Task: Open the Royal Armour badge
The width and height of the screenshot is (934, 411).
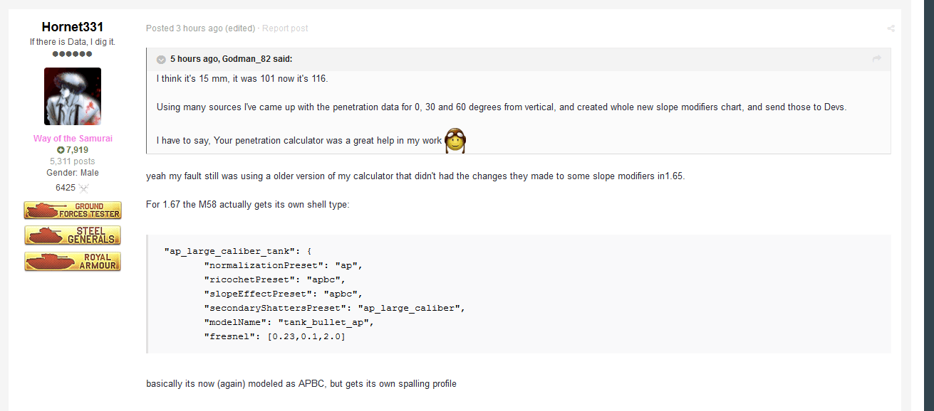Action: [73, 261]
